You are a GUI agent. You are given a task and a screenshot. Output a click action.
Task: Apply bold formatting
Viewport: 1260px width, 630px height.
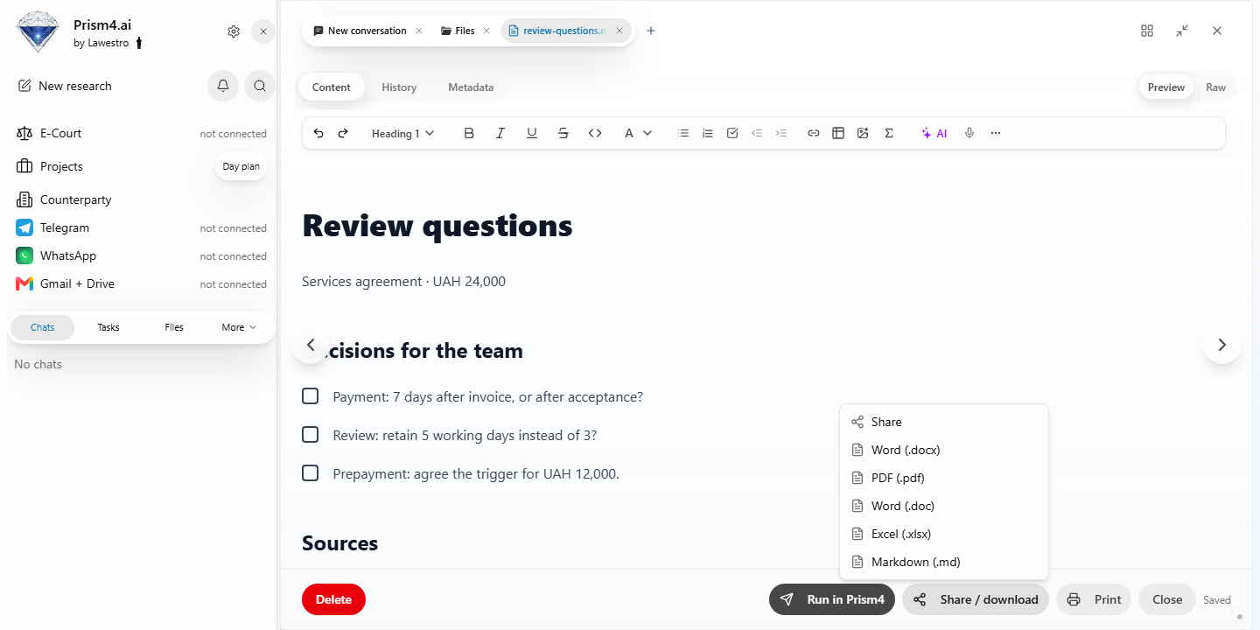(469, 133)
